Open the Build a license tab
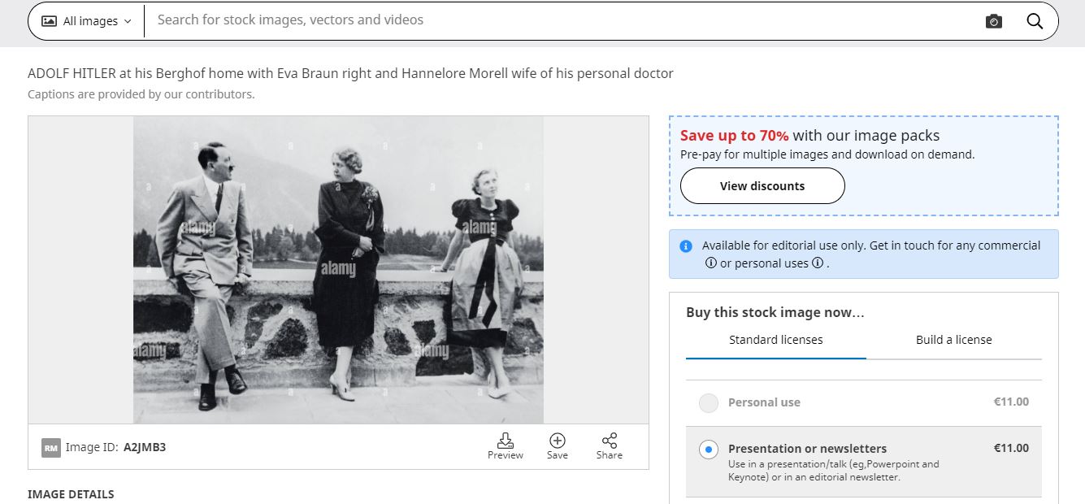Screen dimensions: 1085x504 coord(953,340)
